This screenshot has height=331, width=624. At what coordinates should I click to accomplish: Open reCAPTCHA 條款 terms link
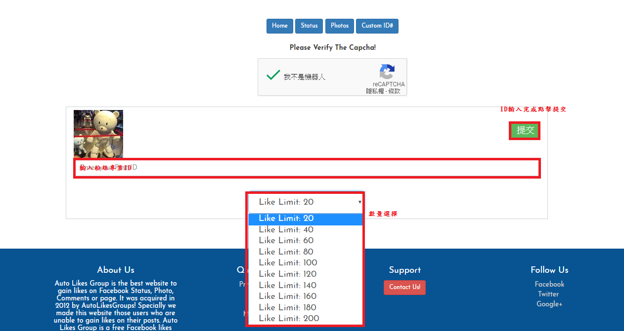point(395,91)
